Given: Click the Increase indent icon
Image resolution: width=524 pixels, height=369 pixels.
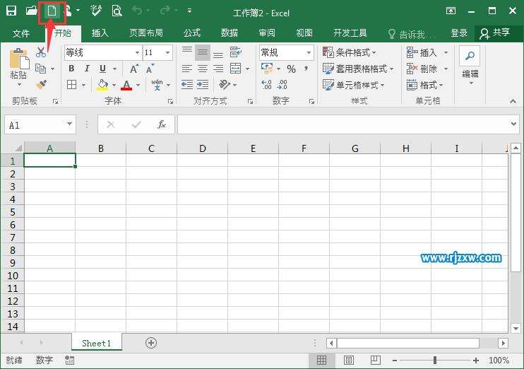Looking at the screenshot, I should 203,84.
